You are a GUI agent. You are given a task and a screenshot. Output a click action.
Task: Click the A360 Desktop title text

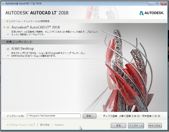pos(22,49)
